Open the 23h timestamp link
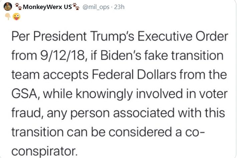237x158 pixels. 119,7
